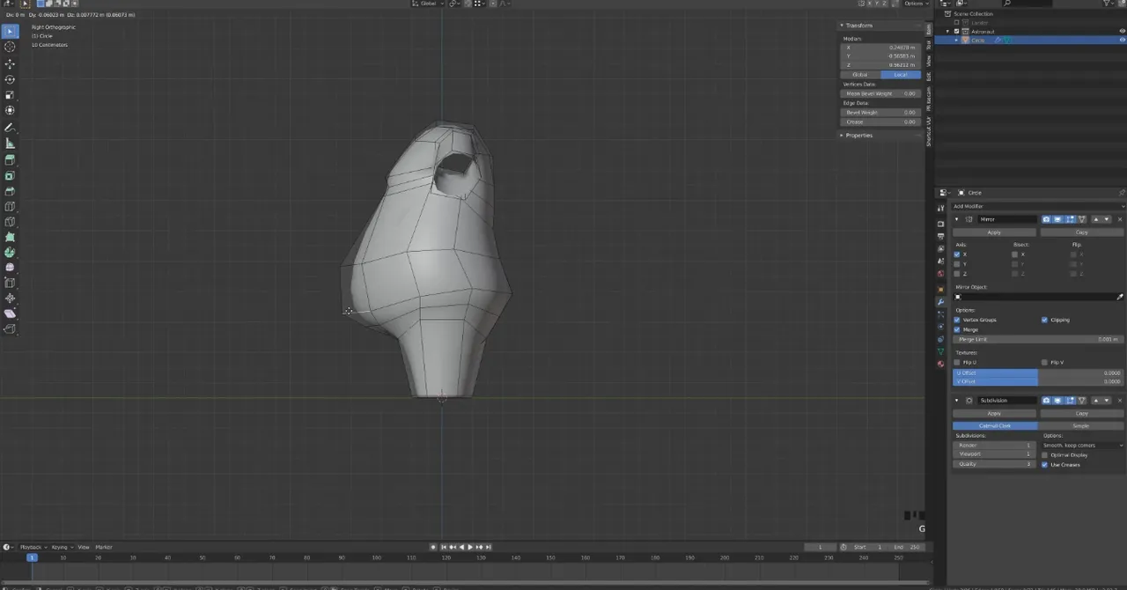Adjust the U Offset slider

pos(1039,373)
